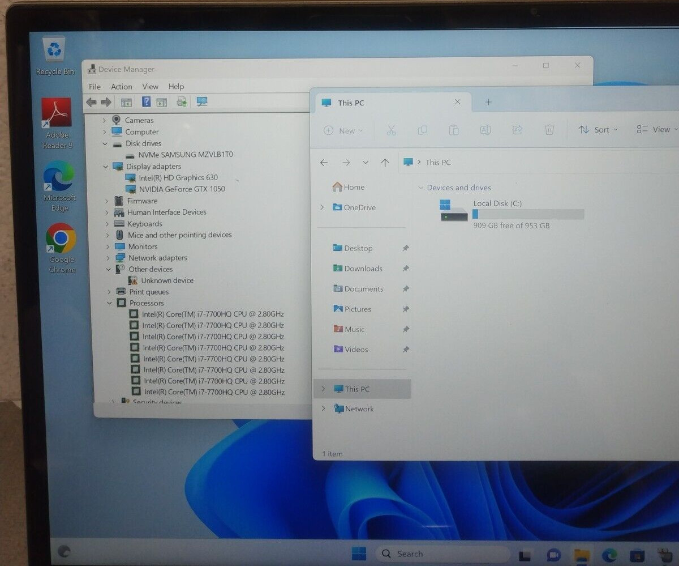Open File Explorer from the taskbar
The height and width of the screenshot is (566, 679).
click(581, 555)
